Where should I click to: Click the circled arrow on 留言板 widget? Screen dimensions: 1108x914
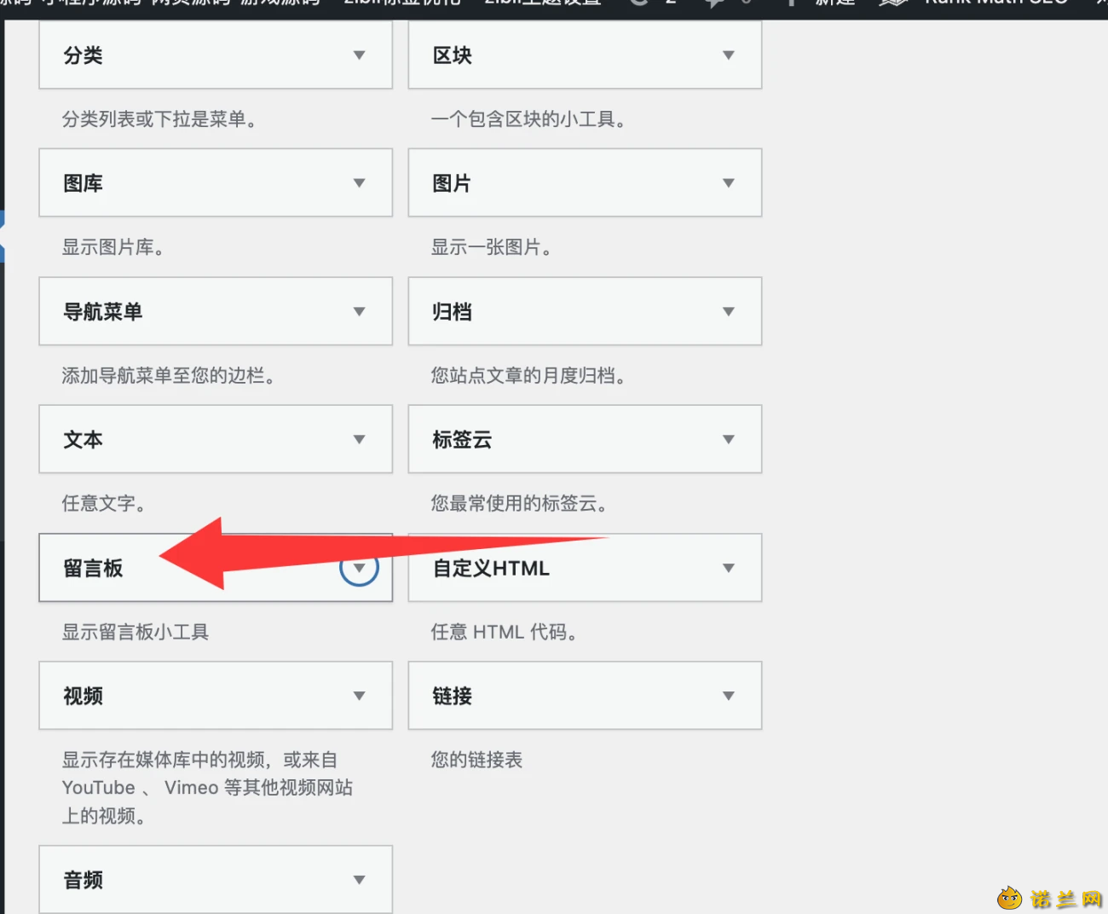coord(360,568)
